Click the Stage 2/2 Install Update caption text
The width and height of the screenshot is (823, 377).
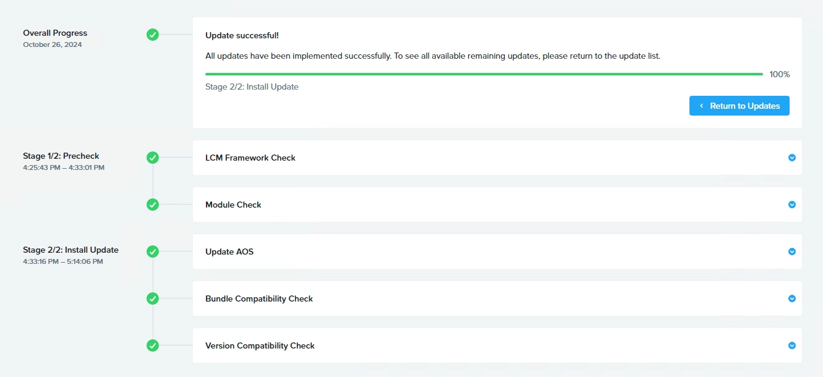point(252,87)
